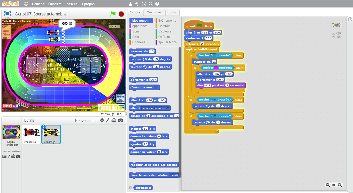Select the stamp duplicate tool
This screenshot has height=193, width=353.
pyautogui.click(x=130, y=4)
